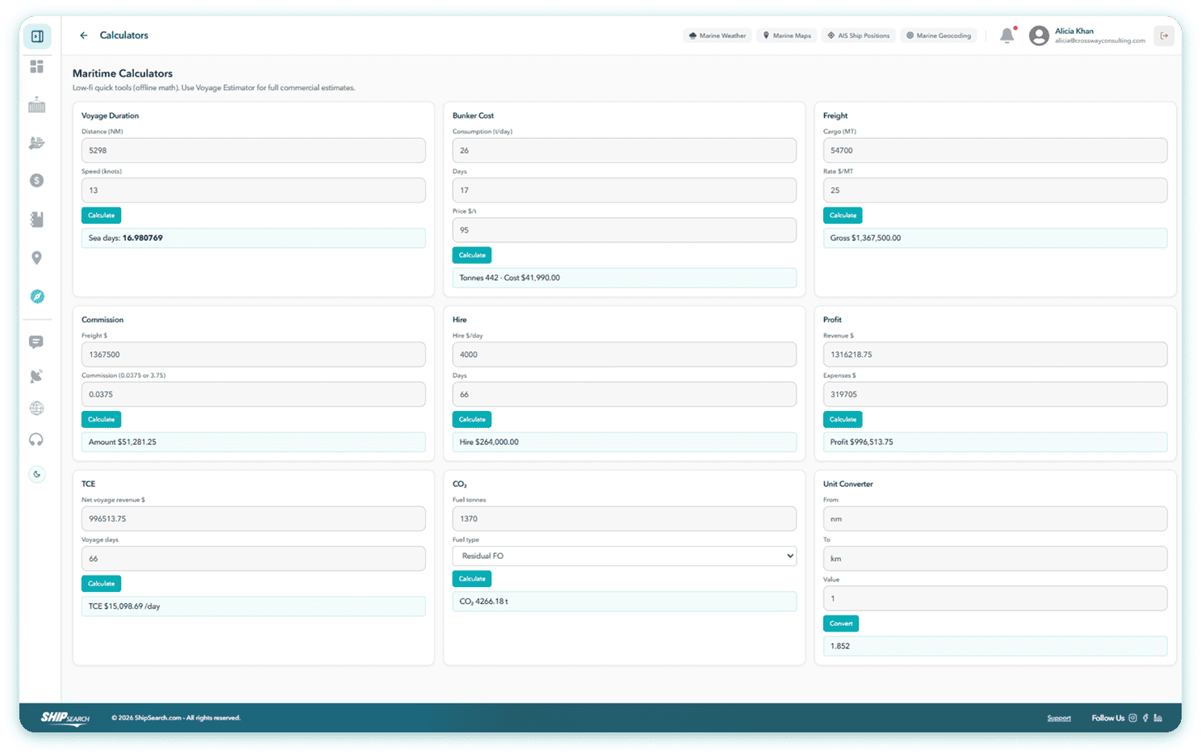Open the globe icon in sidebar
The image size is (1201, 755).
36,408
